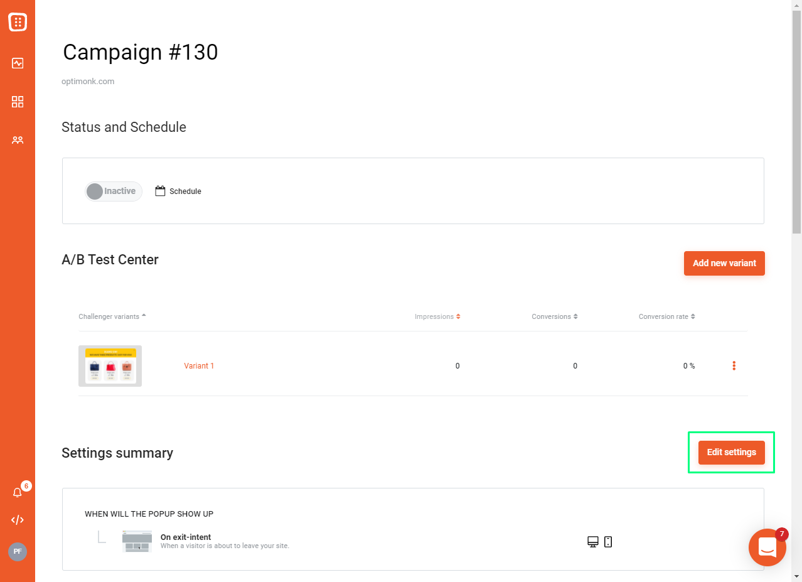Image resolution: width=802 pixels, height=582 pixels.
Task: Open notifications bell icon
Action: click(x=18, y=493)
